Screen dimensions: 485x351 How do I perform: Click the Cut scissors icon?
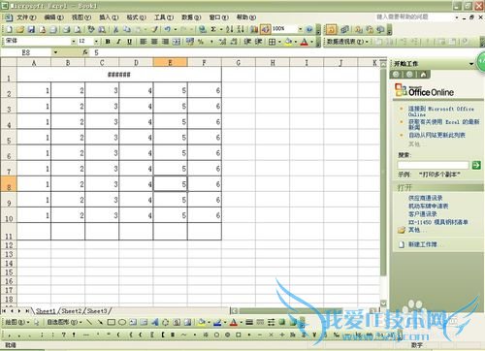pos(115,29)
